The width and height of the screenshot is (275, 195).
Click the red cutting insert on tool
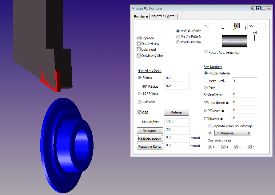[57, 81]
